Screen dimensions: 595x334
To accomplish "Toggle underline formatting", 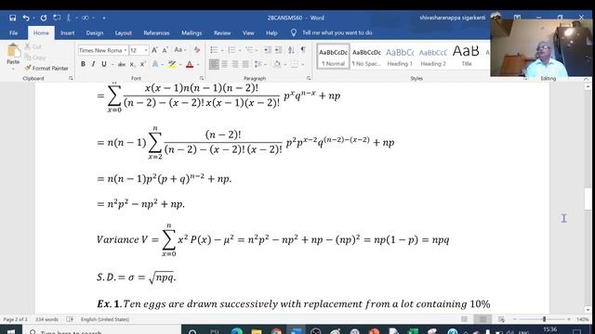I will 103,64.
